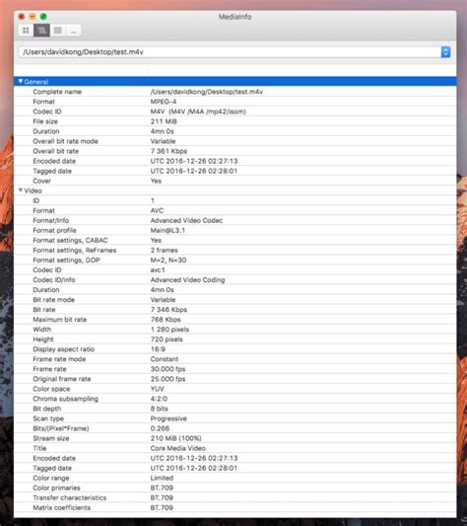
Task: Select the ID row under Video
Action: click(x=234, y=200)
